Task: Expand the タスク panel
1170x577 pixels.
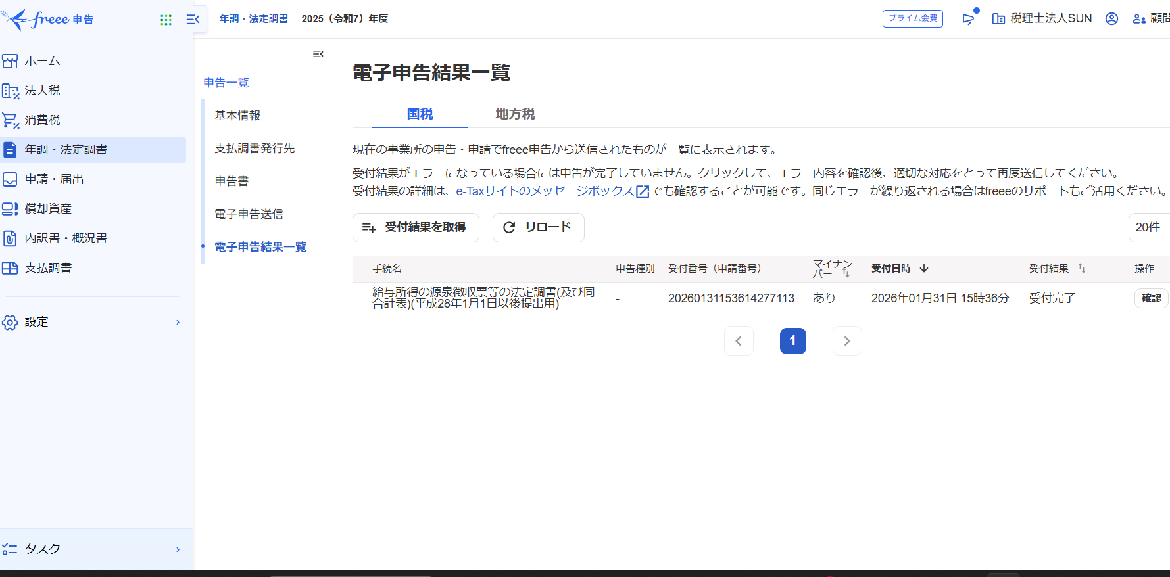Action: [x=92, y=549]
